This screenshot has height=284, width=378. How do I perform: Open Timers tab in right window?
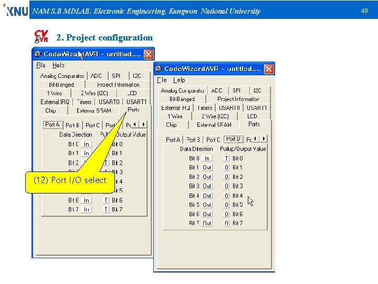(205, 108)
